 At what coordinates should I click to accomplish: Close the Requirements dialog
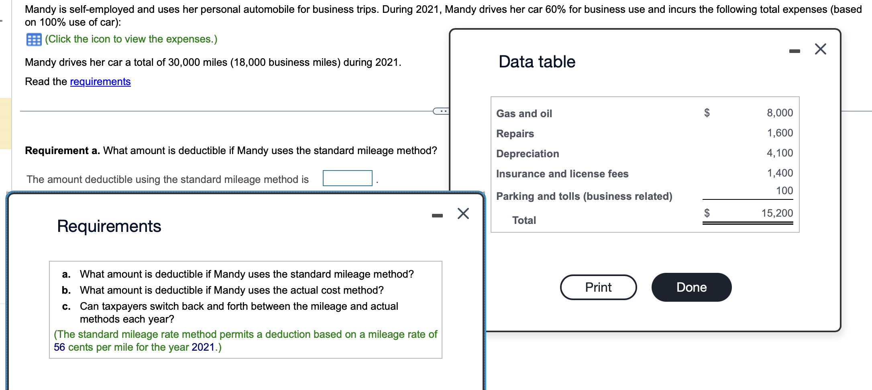click(463, 213)
